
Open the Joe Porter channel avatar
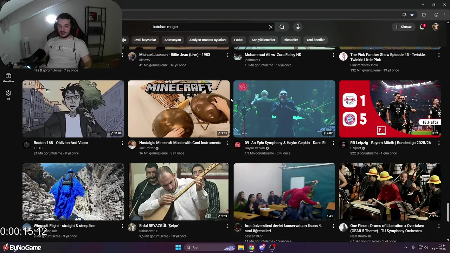132,144
